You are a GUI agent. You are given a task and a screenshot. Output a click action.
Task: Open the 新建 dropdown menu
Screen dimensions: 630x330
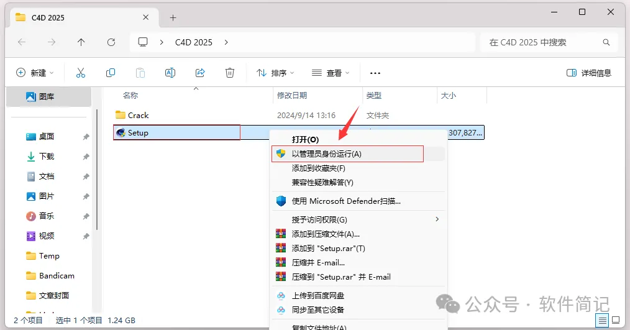pos(35,73)
